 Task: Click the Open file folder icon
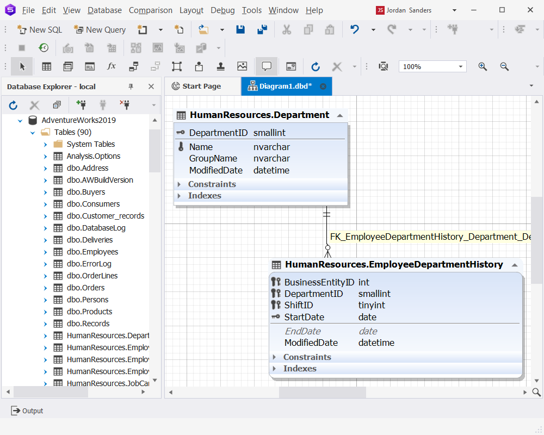(x=203, y=30)
